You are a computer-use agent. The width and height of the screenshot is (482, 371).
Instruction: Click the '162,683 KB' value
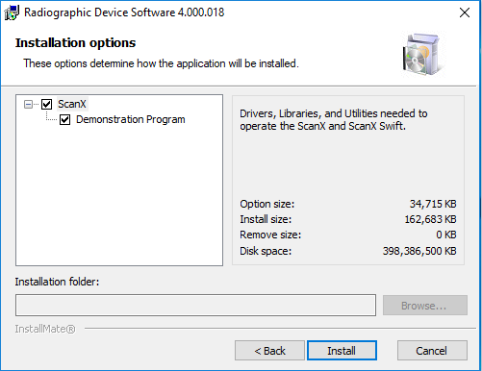coord(430,219)
